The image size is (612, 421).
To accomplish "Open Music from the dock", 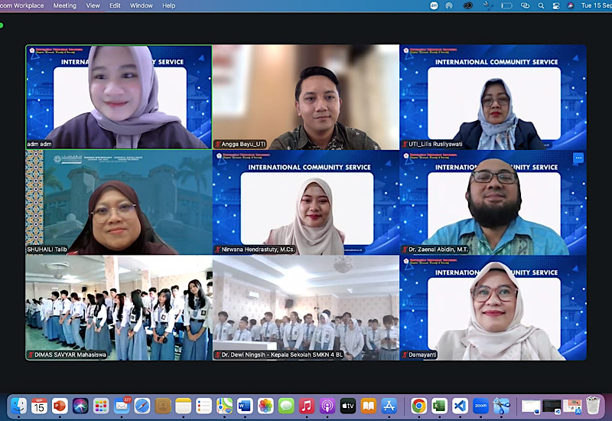I will (x=307, y=406).
